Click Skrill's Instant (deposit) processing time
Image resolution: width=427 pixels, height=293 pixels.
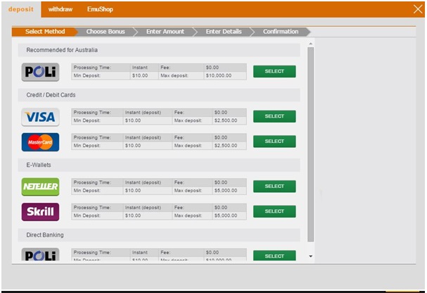[x=143, y=208]
